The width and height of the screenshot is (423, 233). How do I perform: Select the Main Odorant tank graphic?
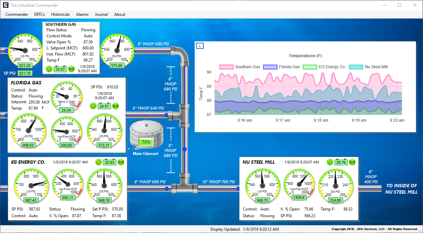point(146,134)
